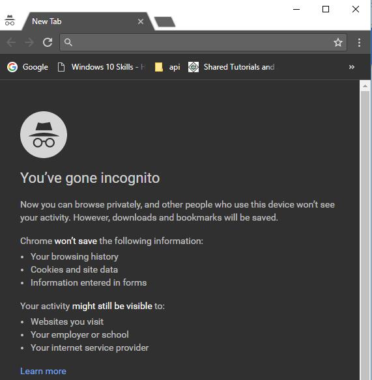
Task: Expand the hidden bookmarks chevron
Action: pos(352,67)
